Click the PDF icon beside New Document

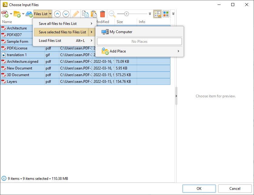4,68
